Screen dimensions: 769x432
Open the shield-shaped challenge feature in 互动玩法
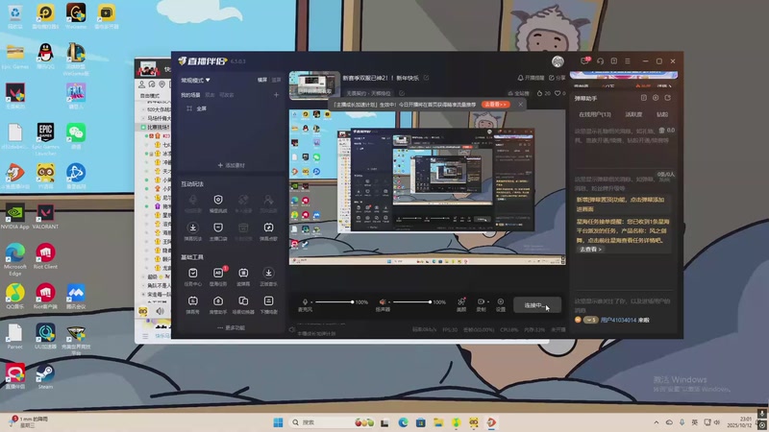(218, 203)
